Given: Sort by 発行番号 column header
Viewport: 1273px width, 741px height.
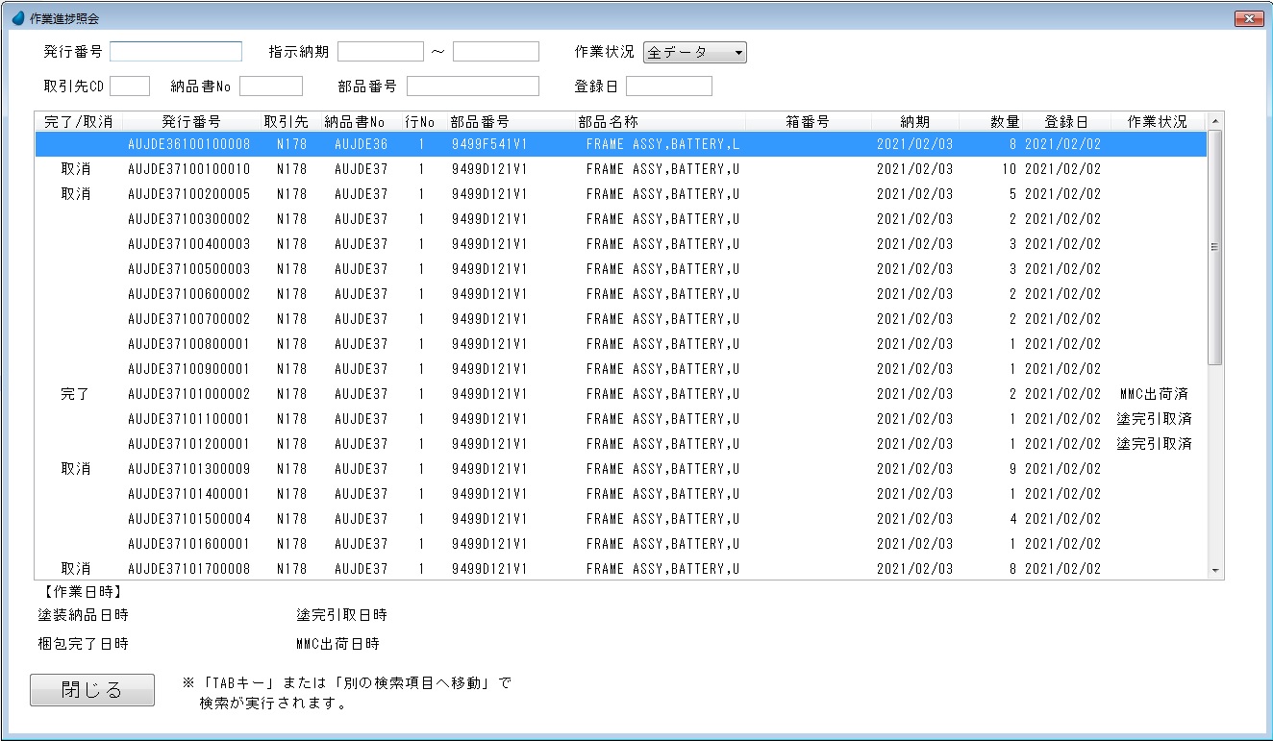Looking at the screenshot, I should pyautogui.click(x=190, y=122).
